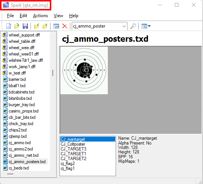Open the File menu
This screenshot has width=203, height=184.
point(10,16)
